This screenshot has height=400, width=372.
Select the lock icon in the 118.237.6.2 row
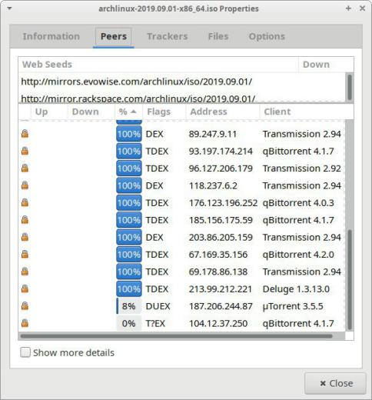[25, 185]
